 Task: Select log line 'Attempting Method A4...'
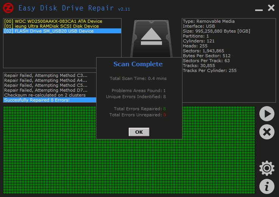50,80
